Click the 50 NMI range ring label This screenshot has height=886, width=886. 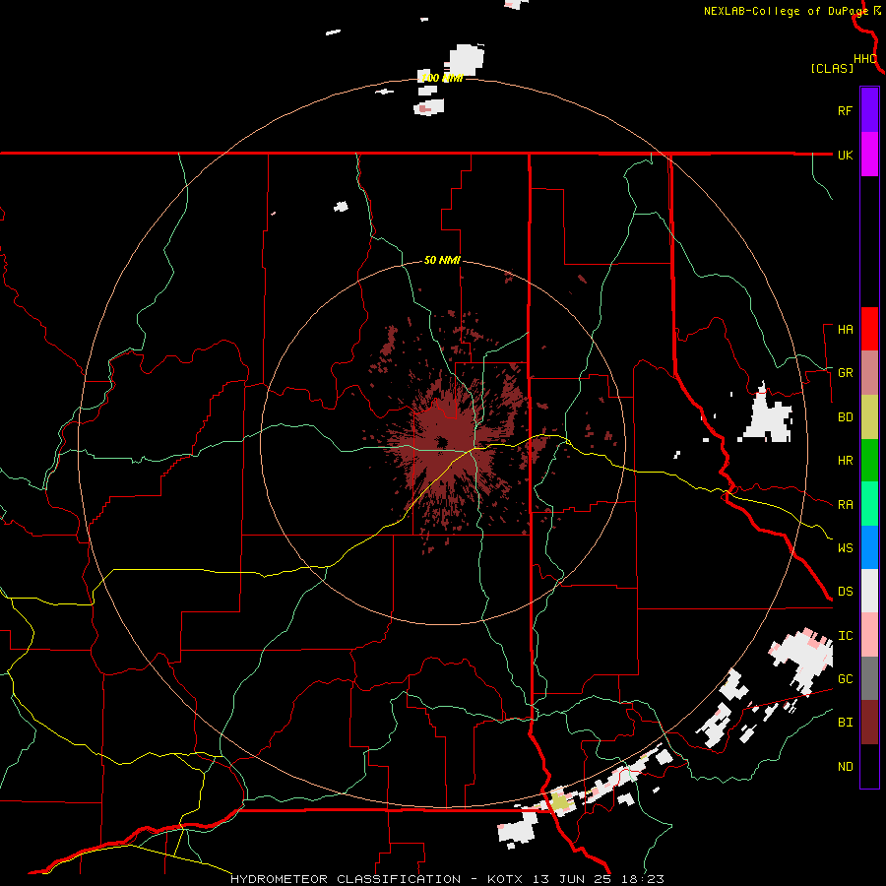[x=442, y=260]
